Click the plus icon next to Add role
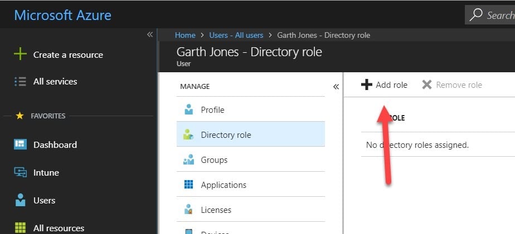Screen dimensions: 515x234 [367, 85]
